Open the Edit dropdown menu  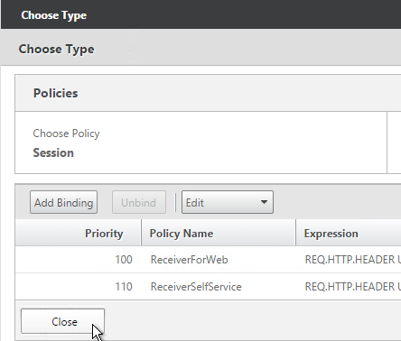(228, 202)
